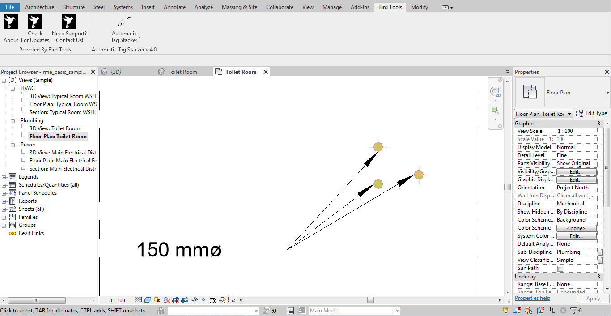The width and height of the screenshot is (611, 316).
Task: Toggle Select Elements By Face
Action: click(540, 310)
